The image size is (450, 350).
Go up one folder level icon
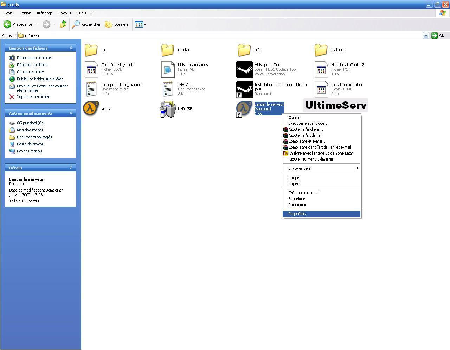coord(63,24)
